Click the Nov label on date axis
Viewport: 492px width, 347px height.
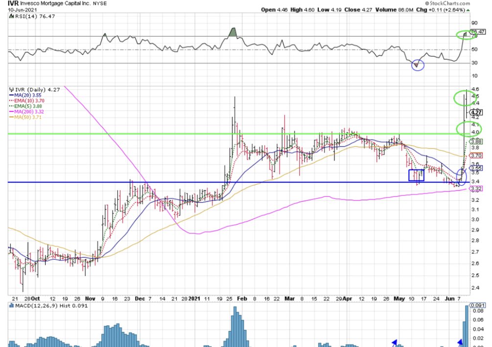[x=90, y=298]
